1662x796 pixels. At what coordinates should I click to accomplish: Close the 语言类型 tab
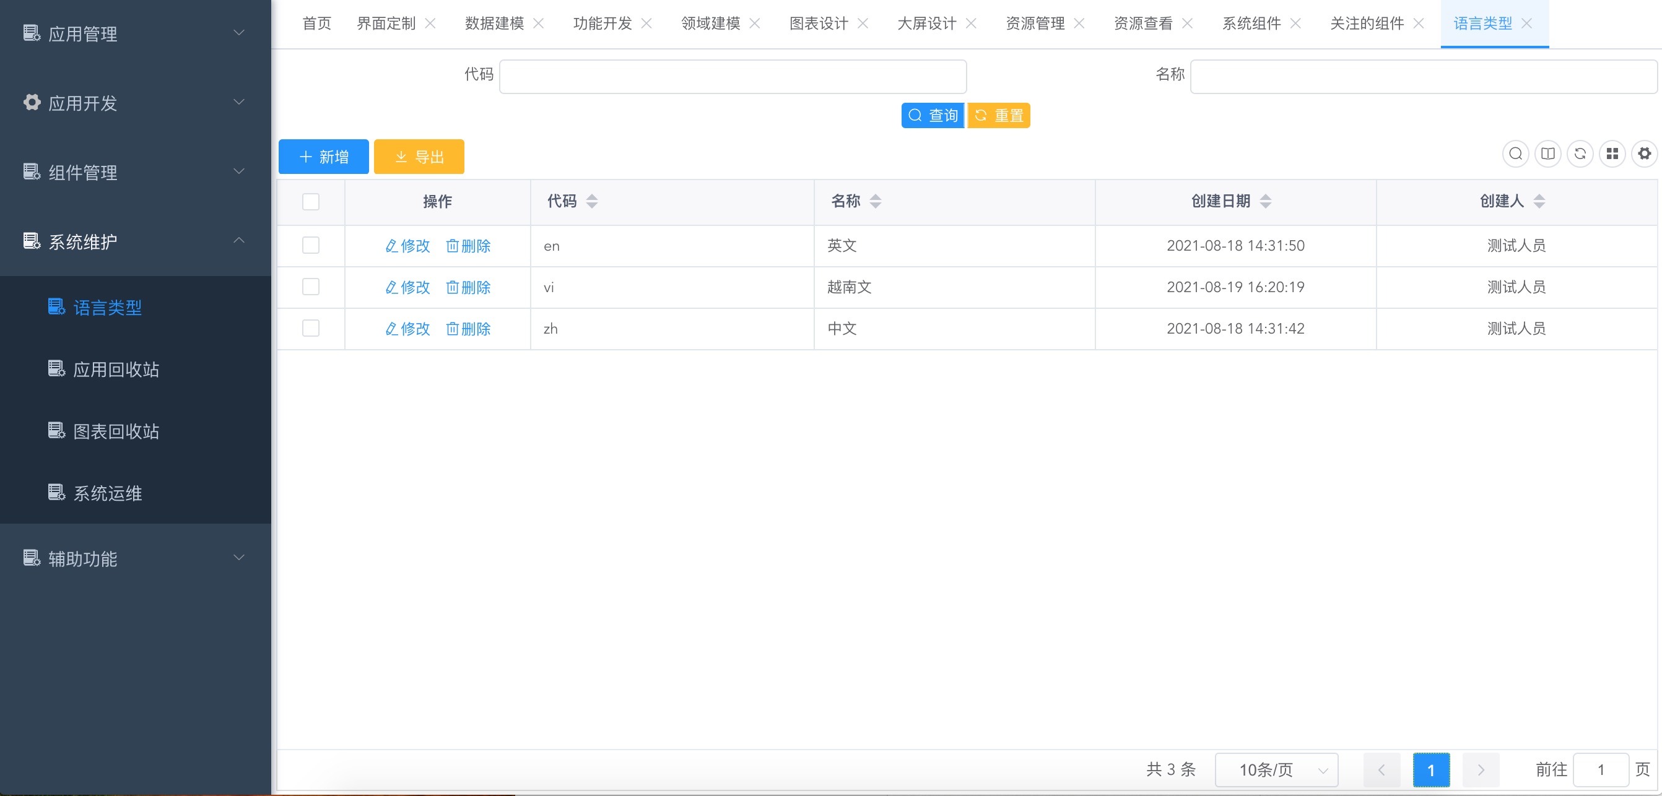pos(1526,24)
